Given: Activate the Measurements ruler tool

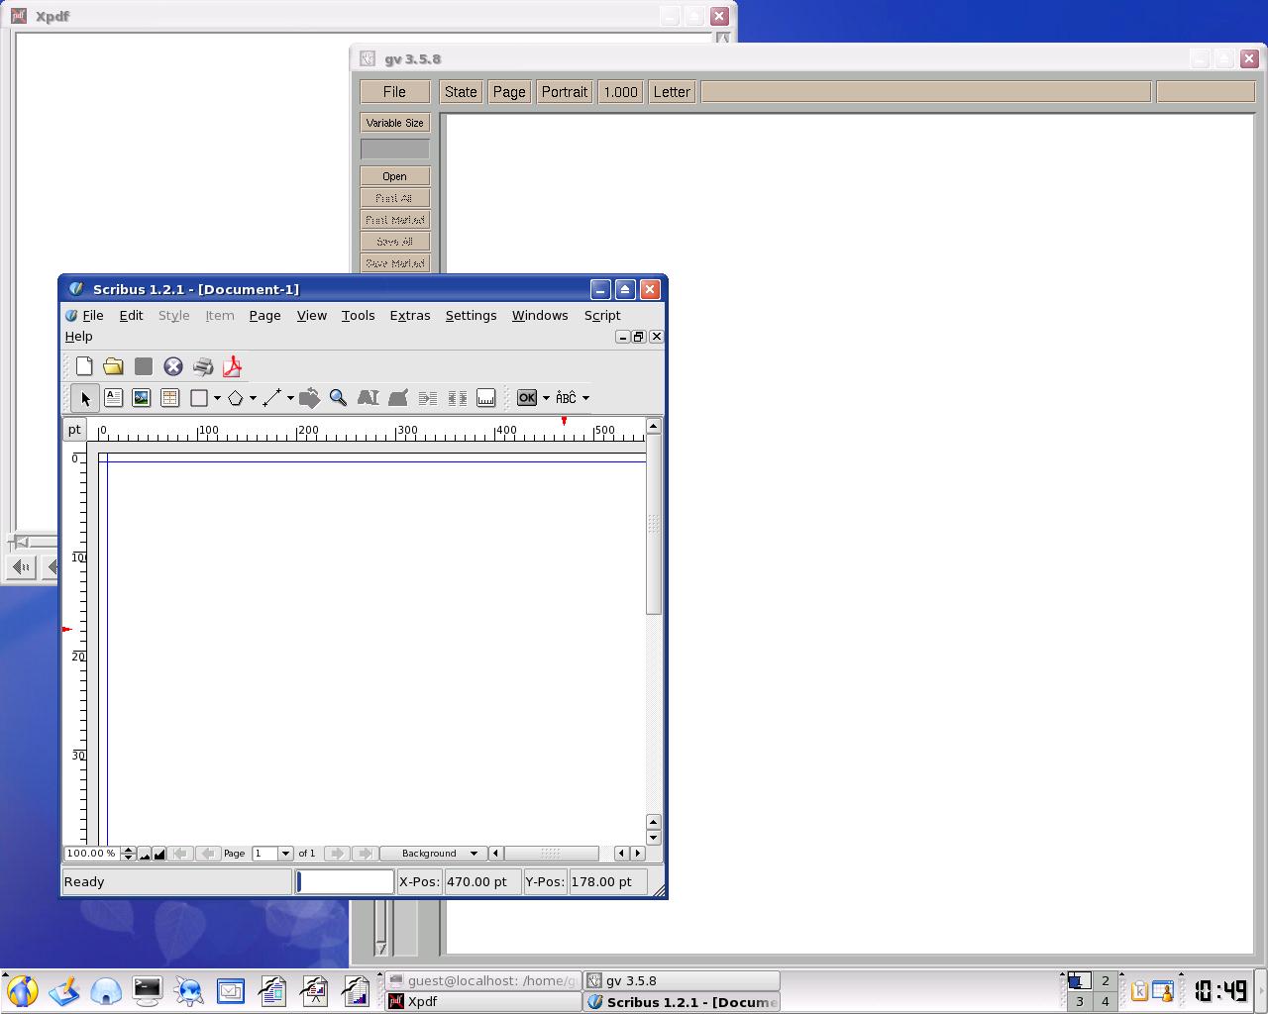Looking at the screenshot, I should [x=485, y=398].
